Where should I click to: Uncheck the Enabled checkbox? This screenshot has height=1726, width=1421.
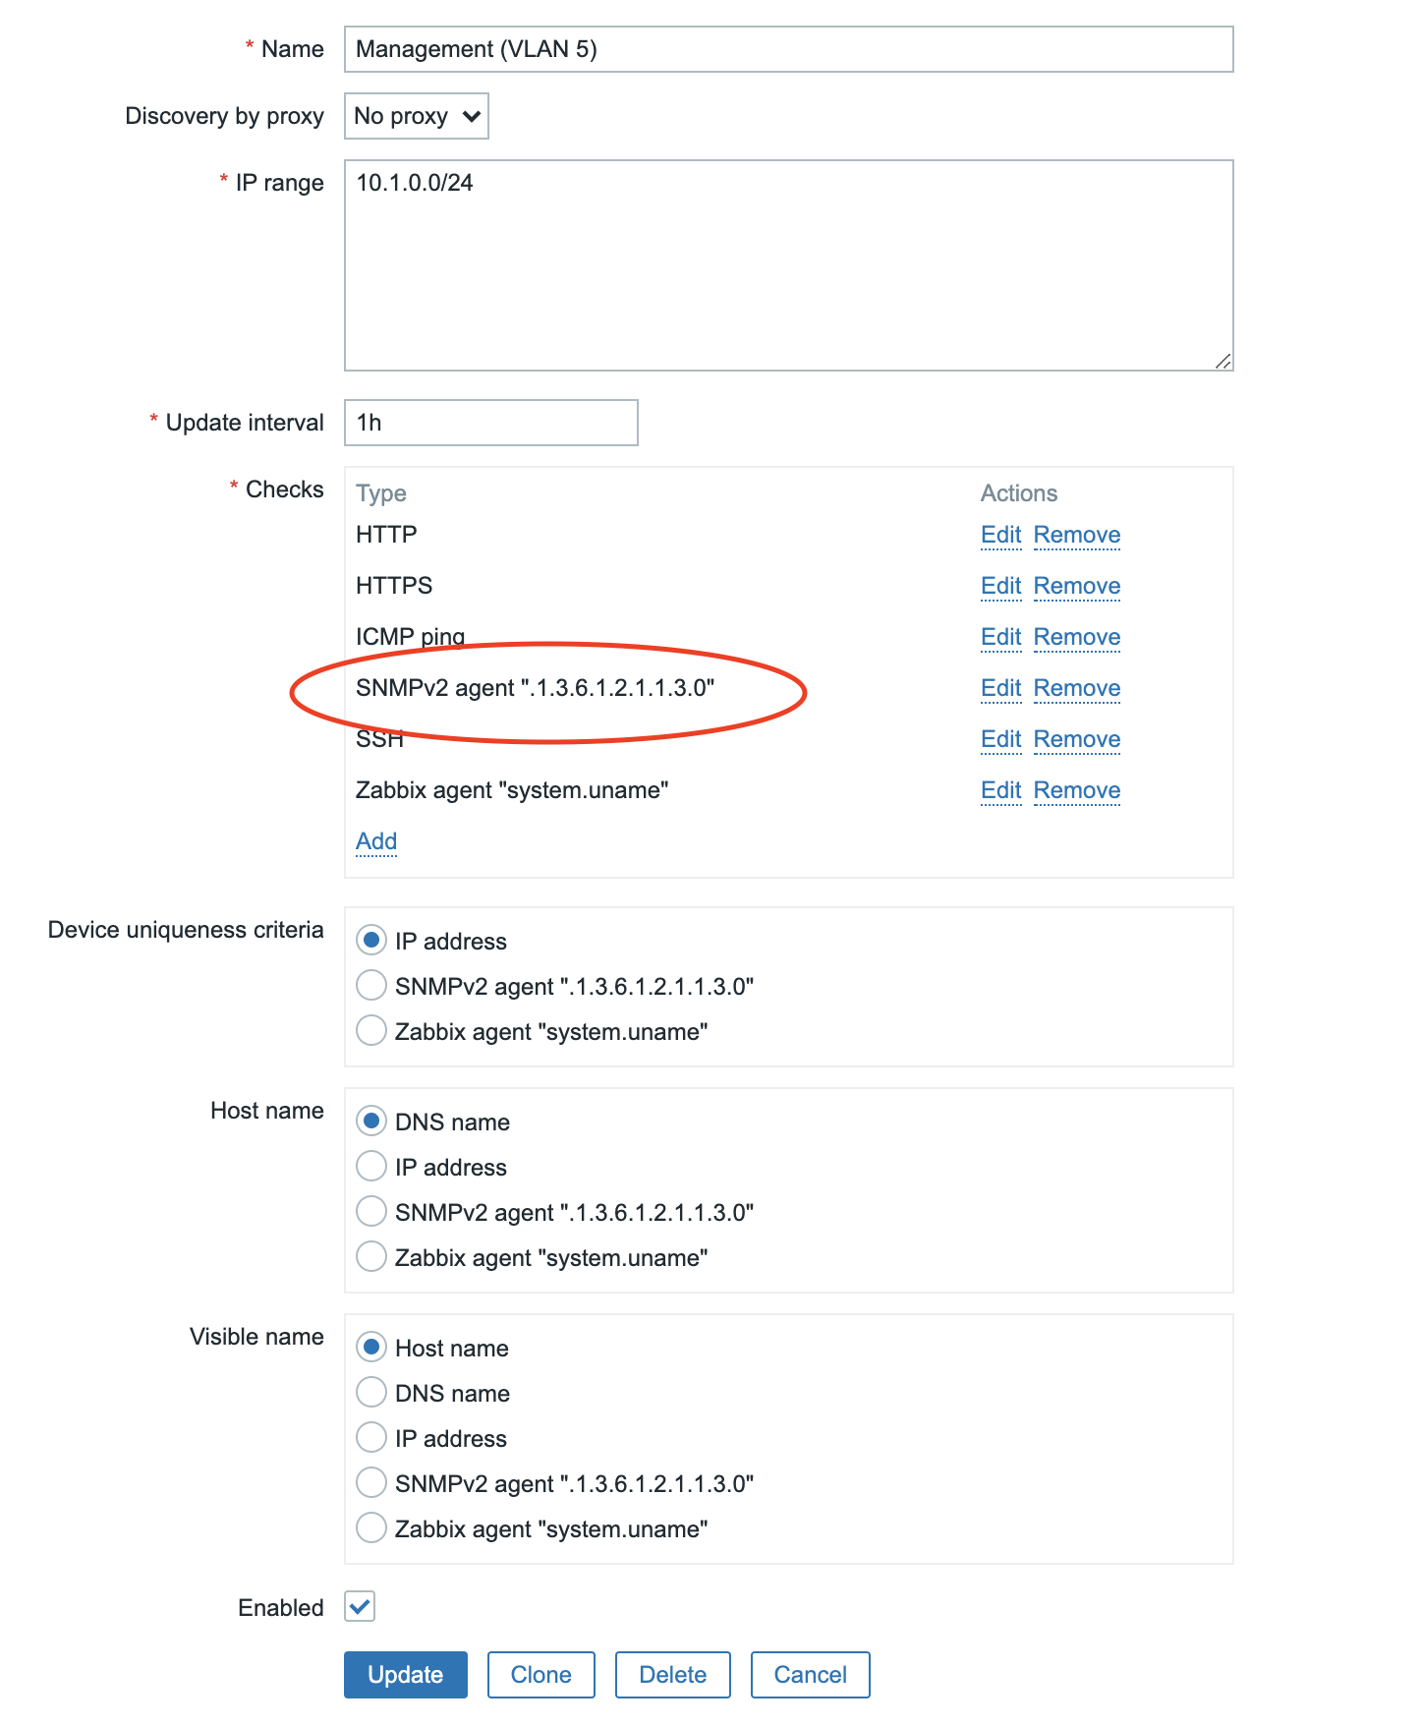click(x=360, y=1606)
